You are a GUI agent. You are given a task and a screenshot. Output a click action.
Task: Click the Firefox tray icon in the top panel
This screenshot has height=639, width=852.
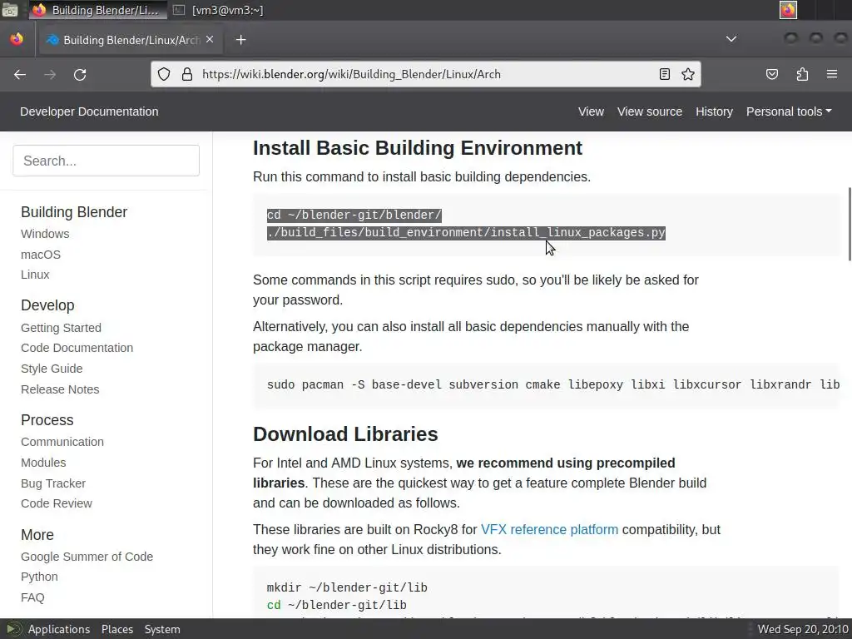coord(788,10)
